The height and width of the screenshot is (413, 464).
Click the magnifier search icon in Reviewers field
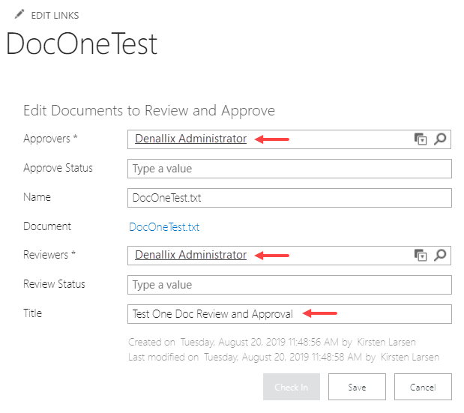[441, 256]
